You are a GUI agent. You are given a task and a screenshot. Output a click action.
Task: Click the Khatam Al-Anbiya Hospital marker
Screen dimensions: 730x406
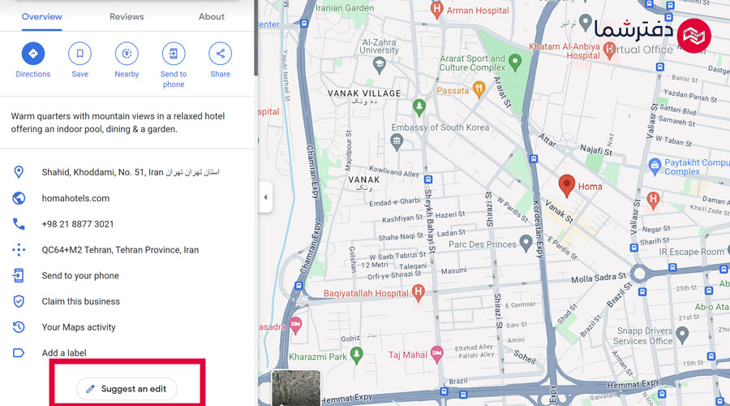tap(609, 50)
